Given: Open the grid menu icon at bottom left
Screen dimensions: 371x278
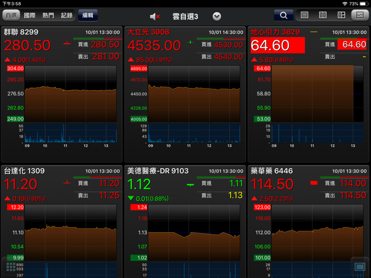Looking at the screenshot, I should 11,266.
